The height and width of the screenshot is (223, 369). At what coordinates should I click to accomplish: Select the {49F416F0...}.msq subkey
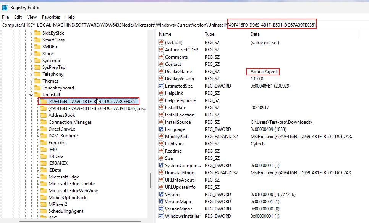click(97, 108)
